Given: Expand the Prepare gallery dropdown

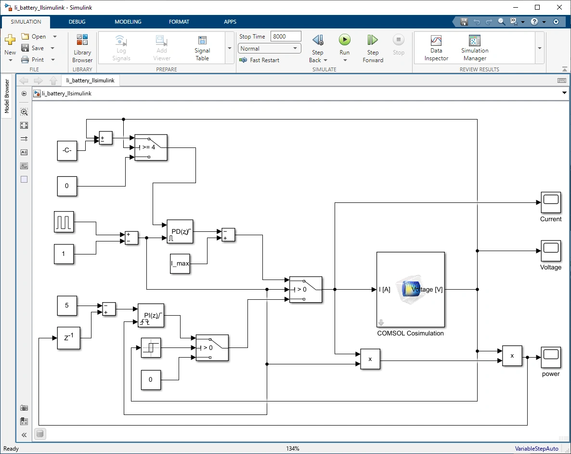Looking at the screenshot, I should click(229, 48).
